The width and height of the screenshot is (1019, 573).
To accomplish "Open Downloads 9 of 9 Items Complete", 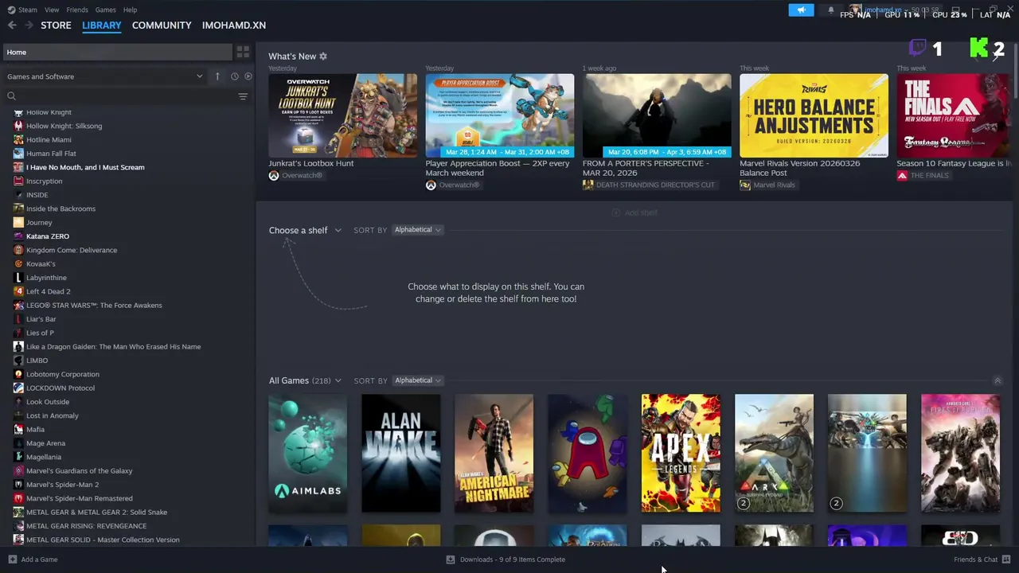I will pos(513,559).
